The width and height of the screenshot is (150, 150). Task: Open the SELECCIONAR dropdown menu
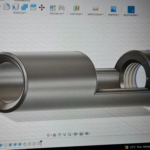[131, 15]
